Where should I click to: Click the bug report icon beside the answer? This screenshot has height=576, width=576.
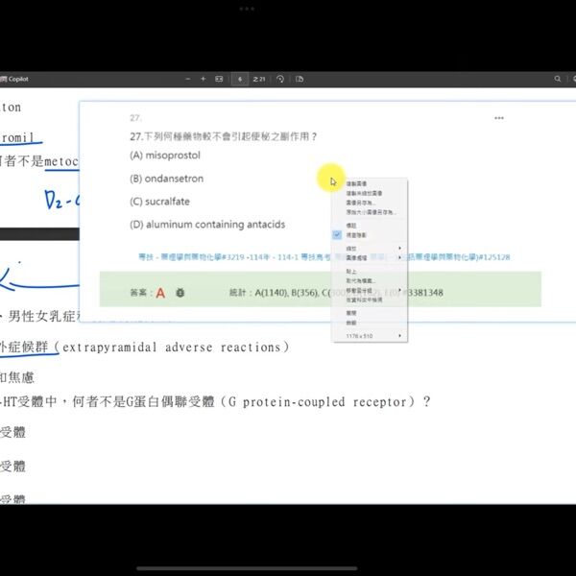(x=180, y=292)
